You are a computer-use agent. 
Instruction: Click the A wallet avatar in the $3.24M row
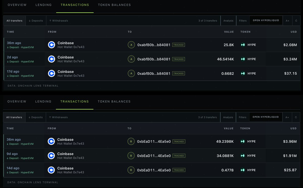131,59
